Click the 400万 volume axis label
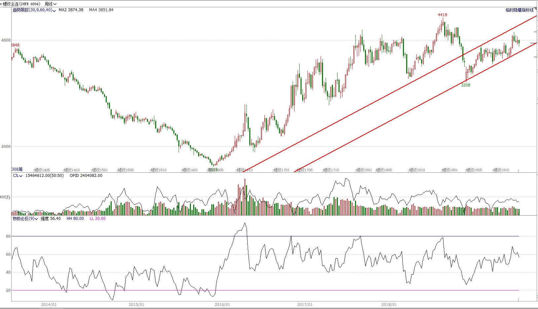The height and width of the screenshot is (309, 538). coord(5,197)
